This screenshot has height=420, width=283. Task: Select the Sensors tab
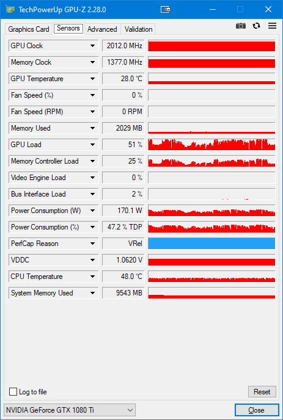point(68,28)
